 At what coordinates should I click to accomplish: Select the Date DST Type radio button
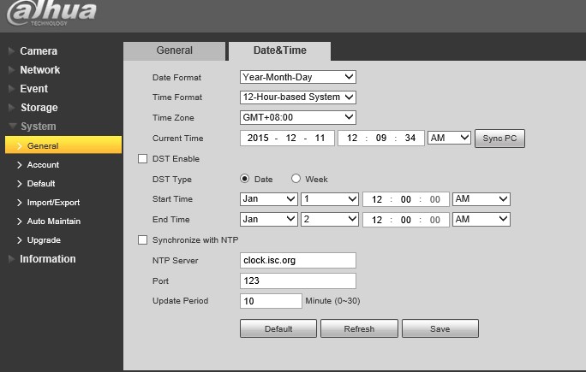point(244,179)
